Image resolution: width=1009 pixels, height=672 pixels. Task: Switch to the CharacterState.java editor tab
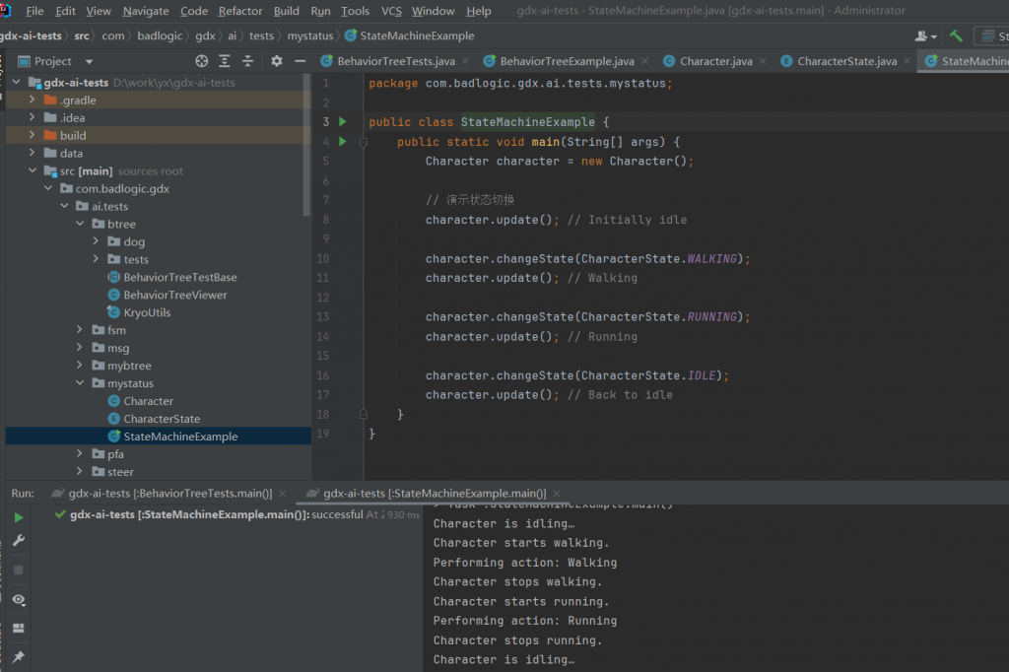point(846,61)
